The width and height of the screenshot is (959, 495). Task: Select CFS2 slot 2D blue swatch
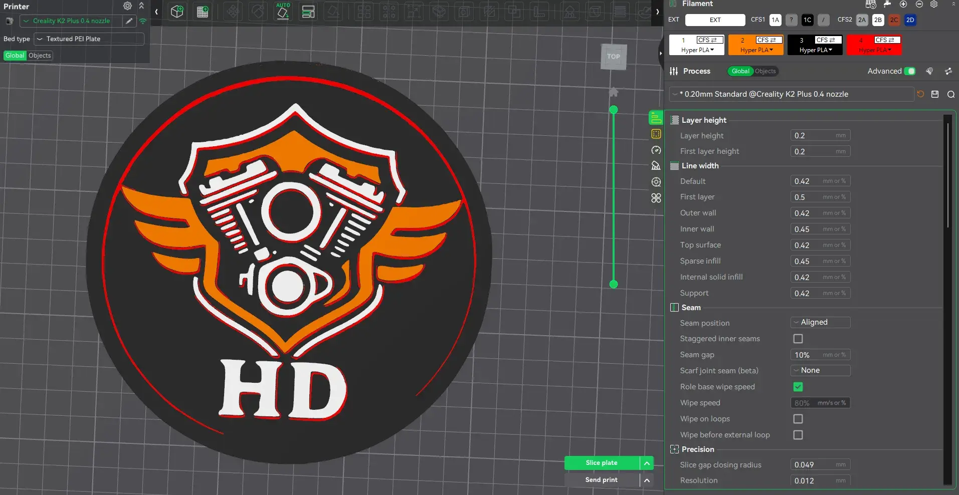pos(910,20)
